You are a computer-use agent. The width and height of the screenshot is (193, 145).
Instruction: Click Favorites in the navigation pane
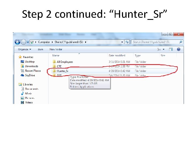point(28,57)
